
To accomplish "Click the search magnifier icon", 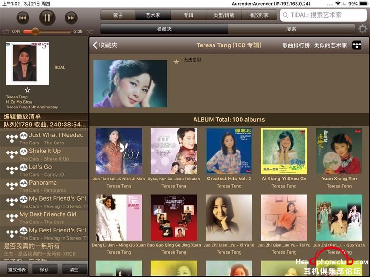I will click(x=285, y=15).
